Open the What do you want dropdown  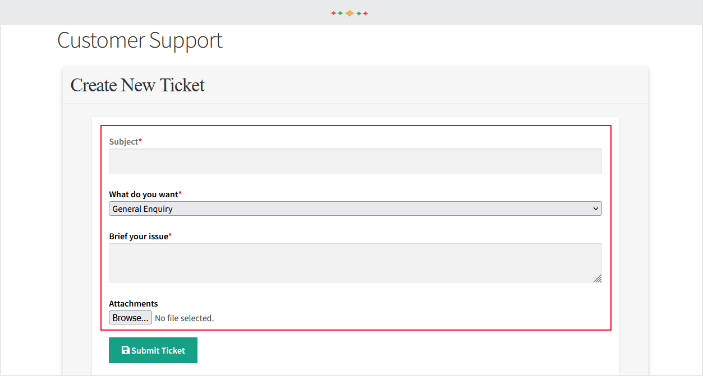click(x=355, y=208)
